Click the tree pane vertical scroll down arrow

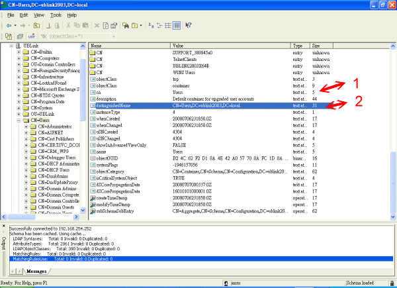(x=83, y=211)
